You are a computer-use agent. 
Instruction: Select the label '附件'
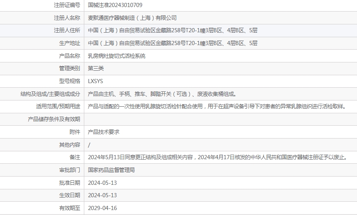pyautogui.click(x=75, y=132)
